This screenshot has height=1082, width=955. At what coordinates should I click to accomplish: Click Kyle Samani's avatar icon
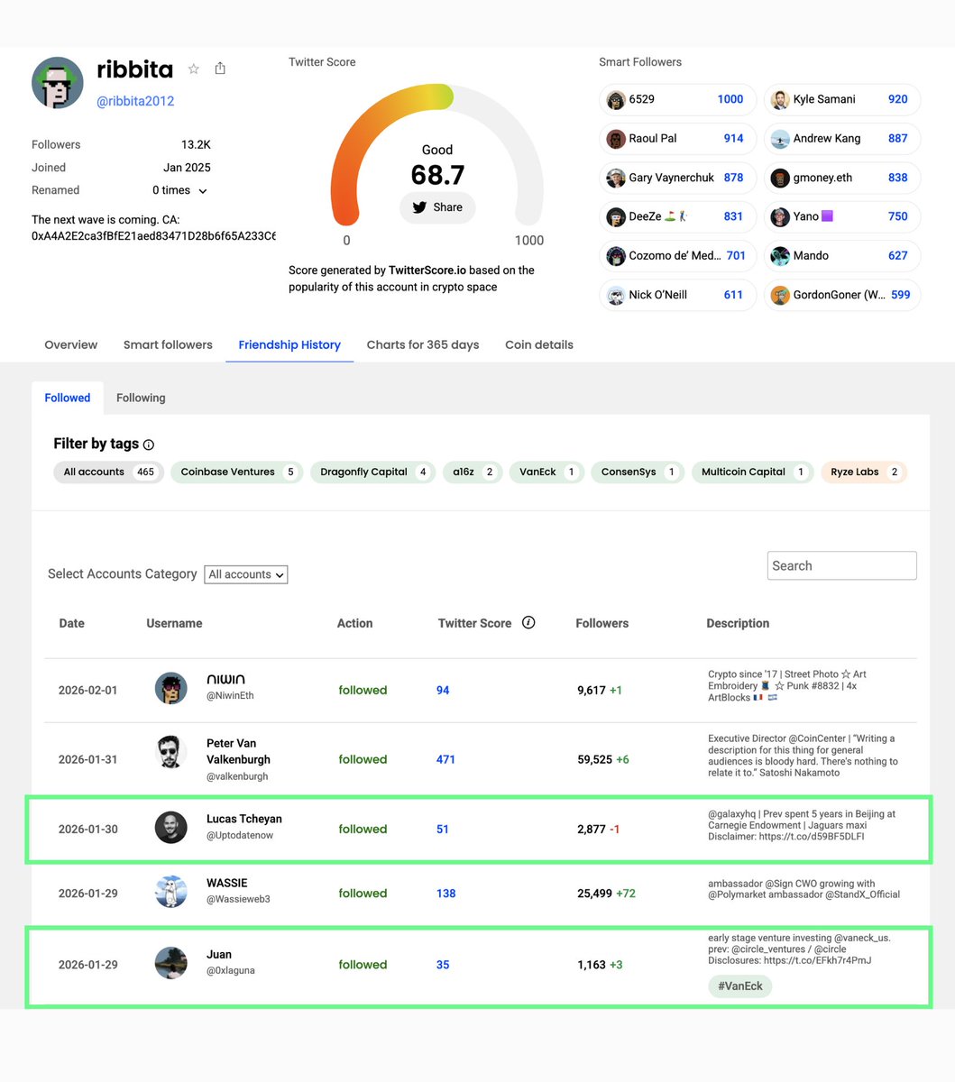[x=781, y=100]
